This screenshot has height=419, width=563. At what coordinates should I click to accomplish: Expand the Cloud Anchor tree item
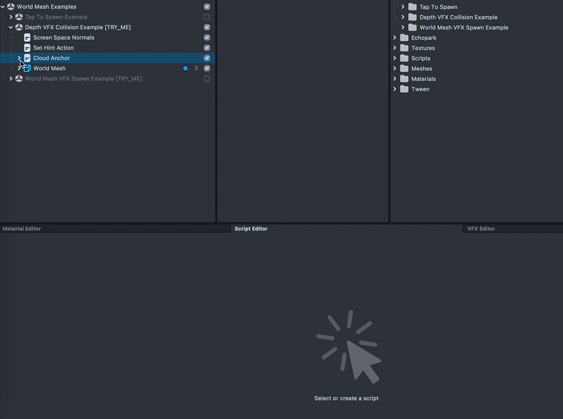coord(19,58)
